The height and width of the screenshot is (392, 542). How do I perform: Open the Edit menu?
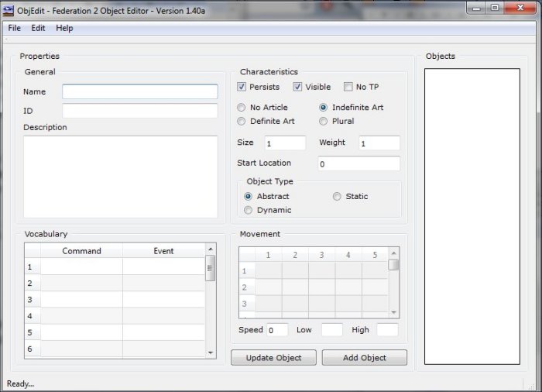tap(38, 28)
